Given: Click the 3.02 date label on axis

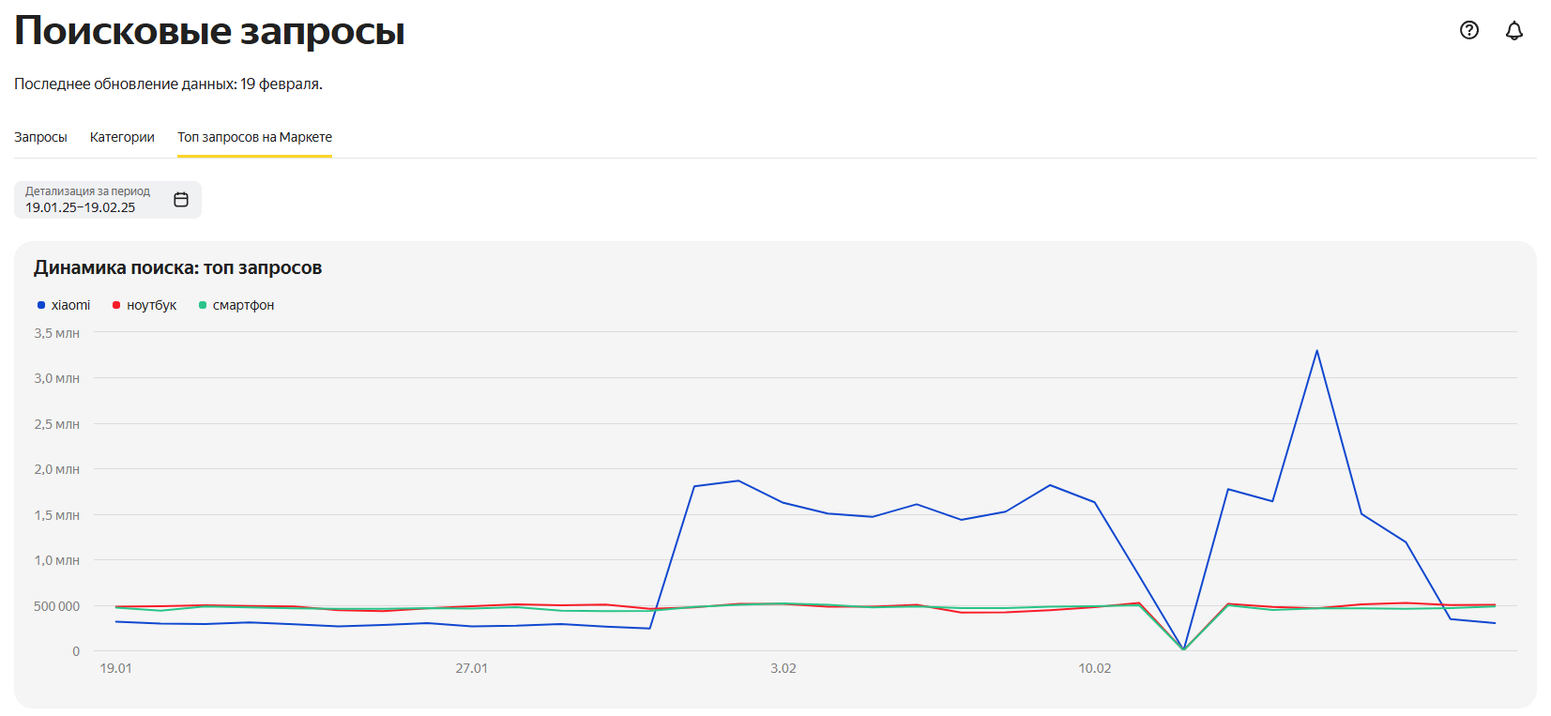Looking at the screenshot, I should pos(783,668).
